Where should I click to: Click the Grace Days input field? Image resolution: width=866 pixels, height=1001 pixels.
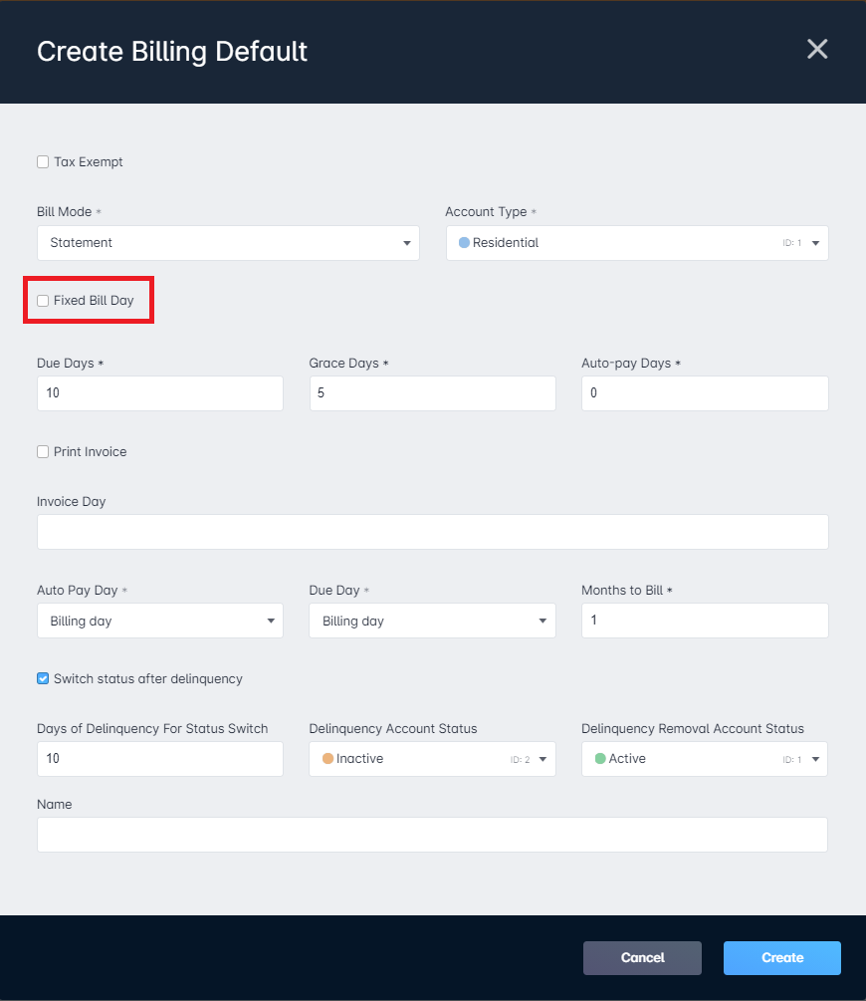pyautogui.click(x=432, y=392)
